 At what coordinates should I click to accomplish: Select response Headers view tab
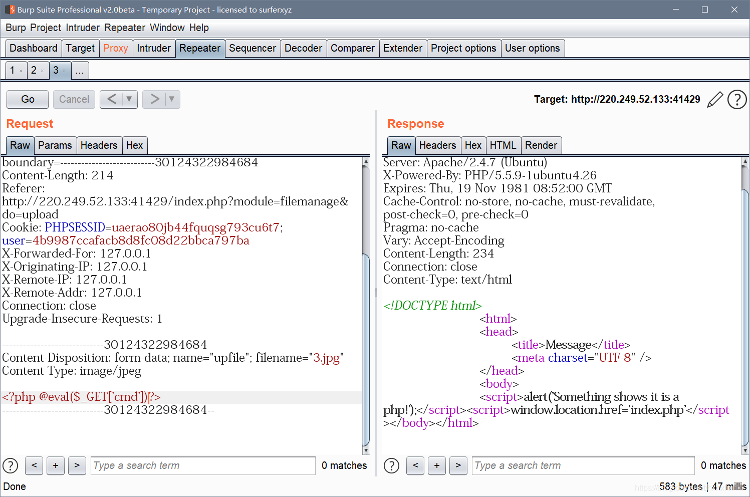tap(437, 145)
